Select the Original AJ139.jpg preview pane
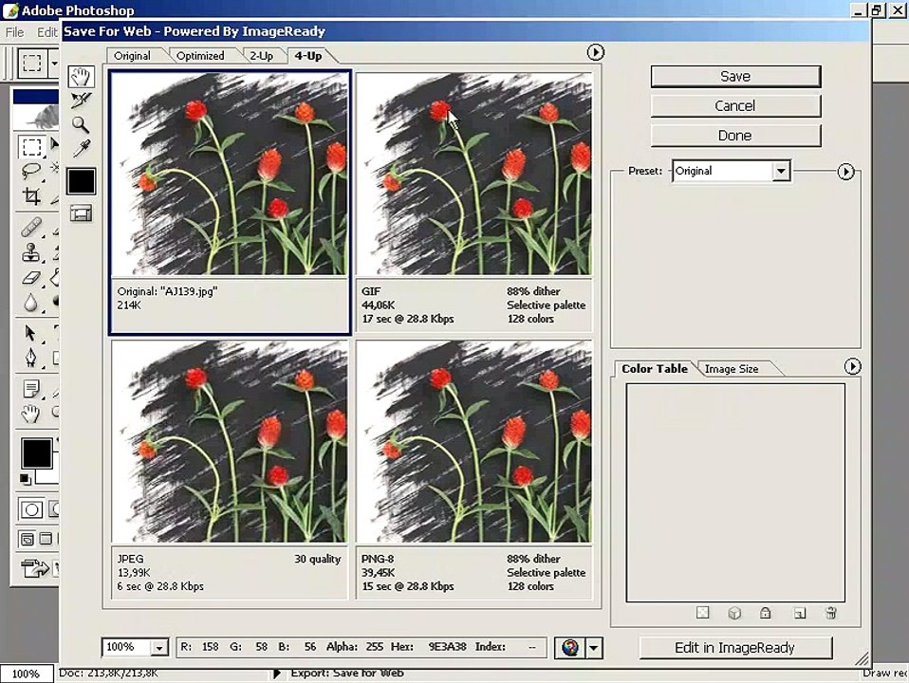Image resolution: width=909 pixels, height=683 pixels. point(230,202)
